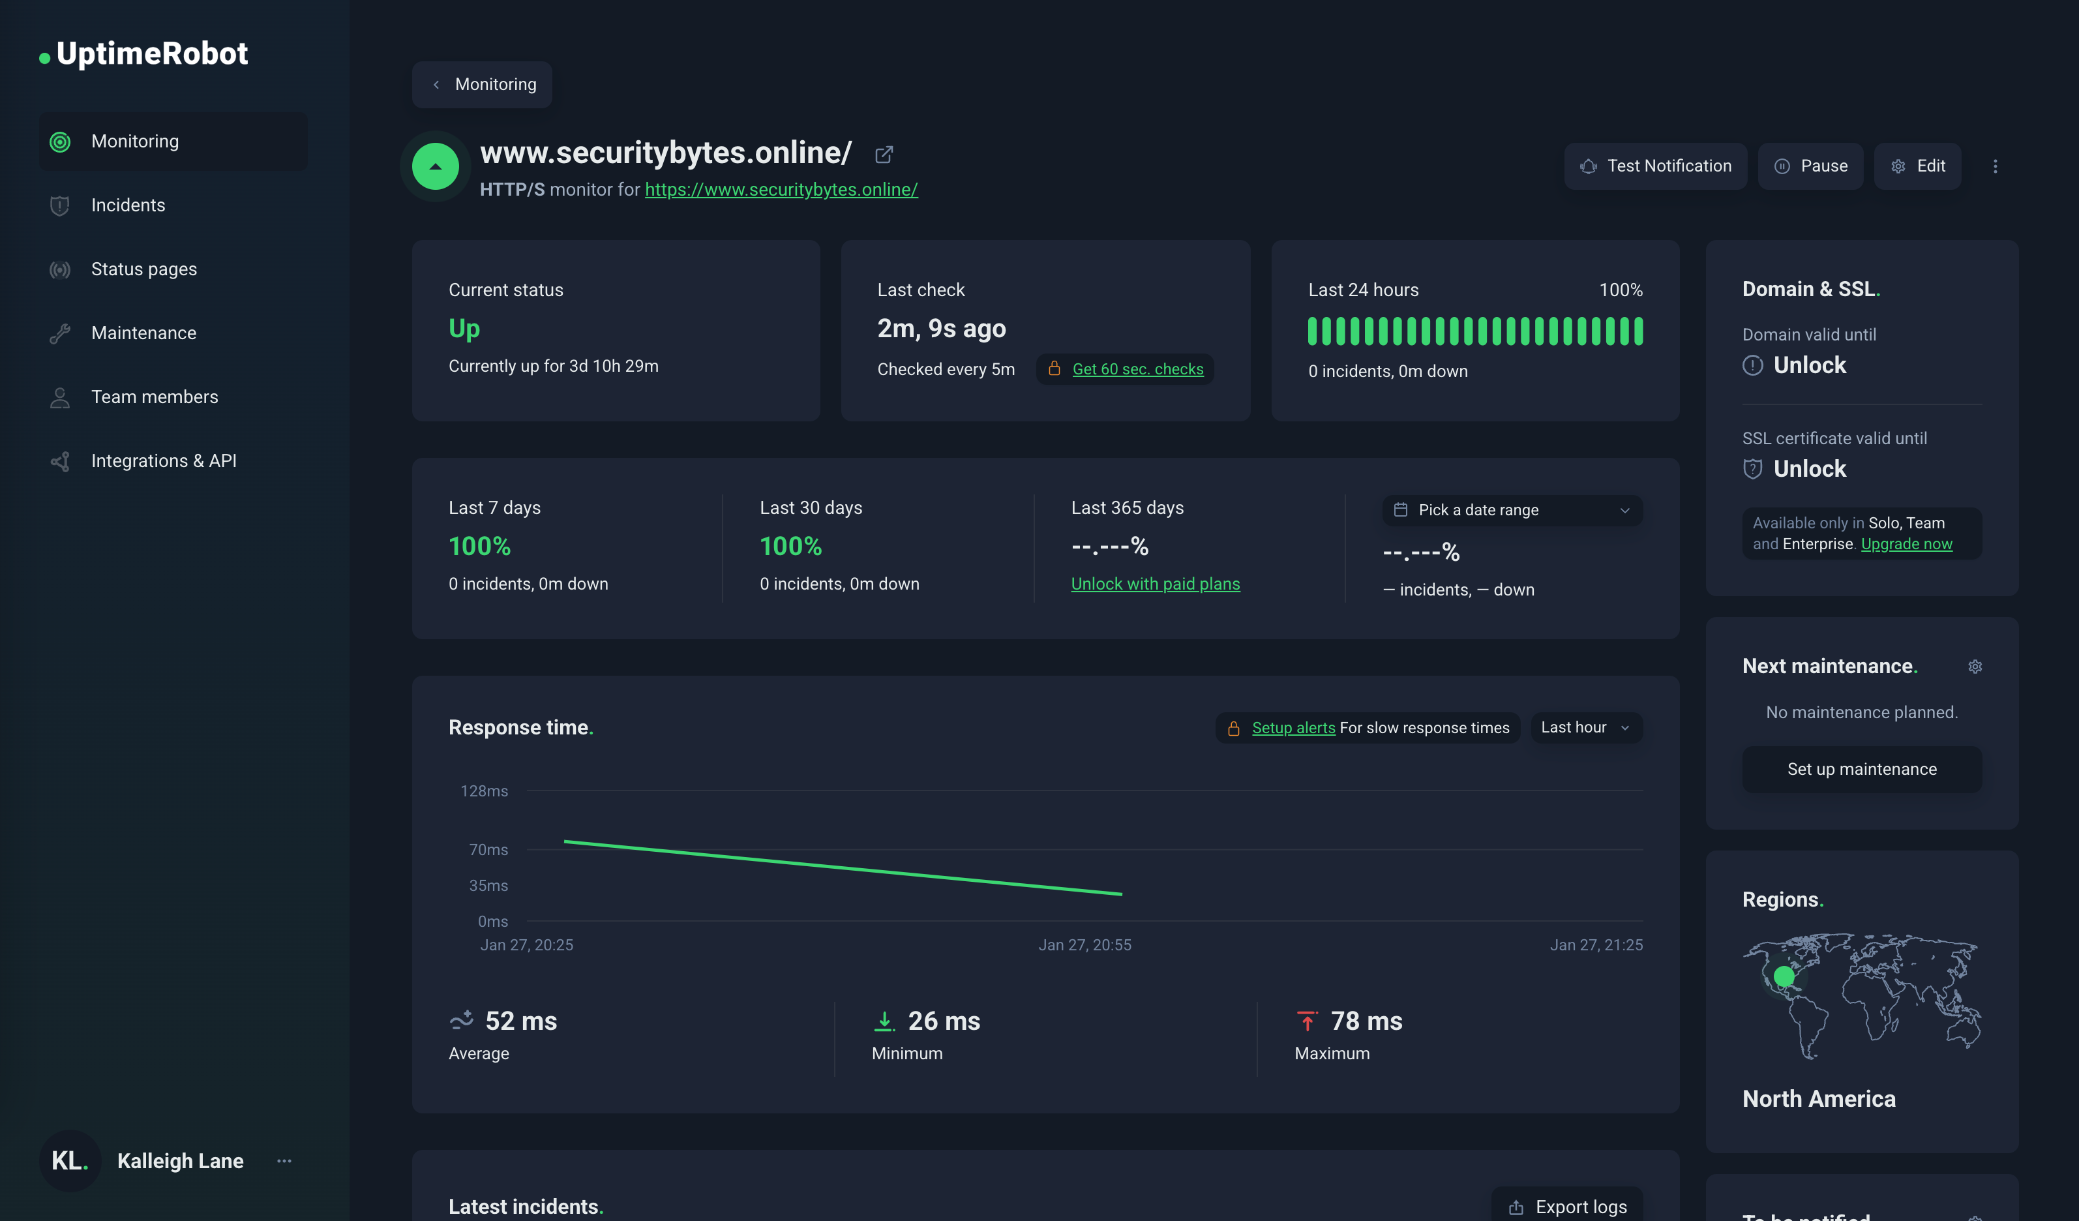
Task: Open the Next maintenance settings gear
Action: (1975, 666)
